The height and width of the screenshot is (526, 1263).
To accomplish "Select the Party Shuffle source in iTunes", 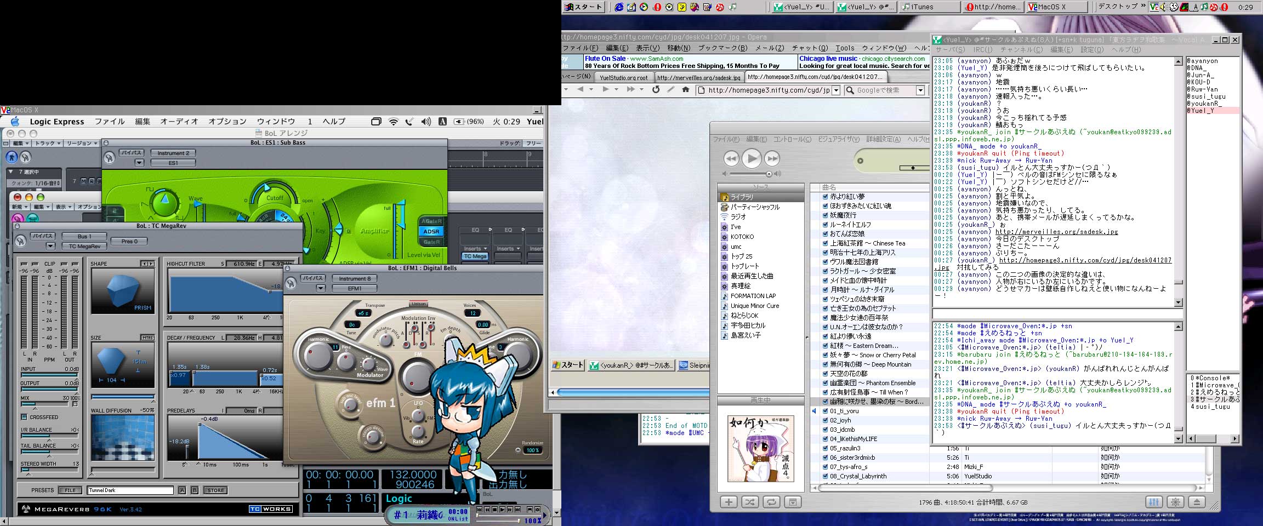I will click(x=754, y=207).
